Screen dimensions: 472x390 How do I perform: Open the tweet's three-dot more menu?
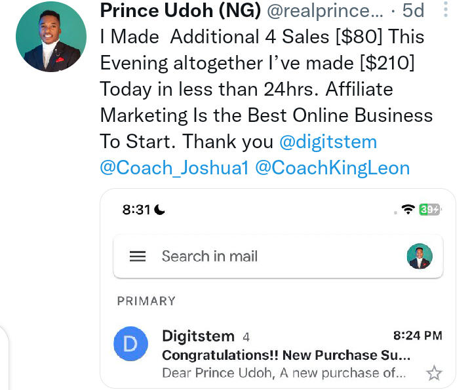(x=446, y=10)
